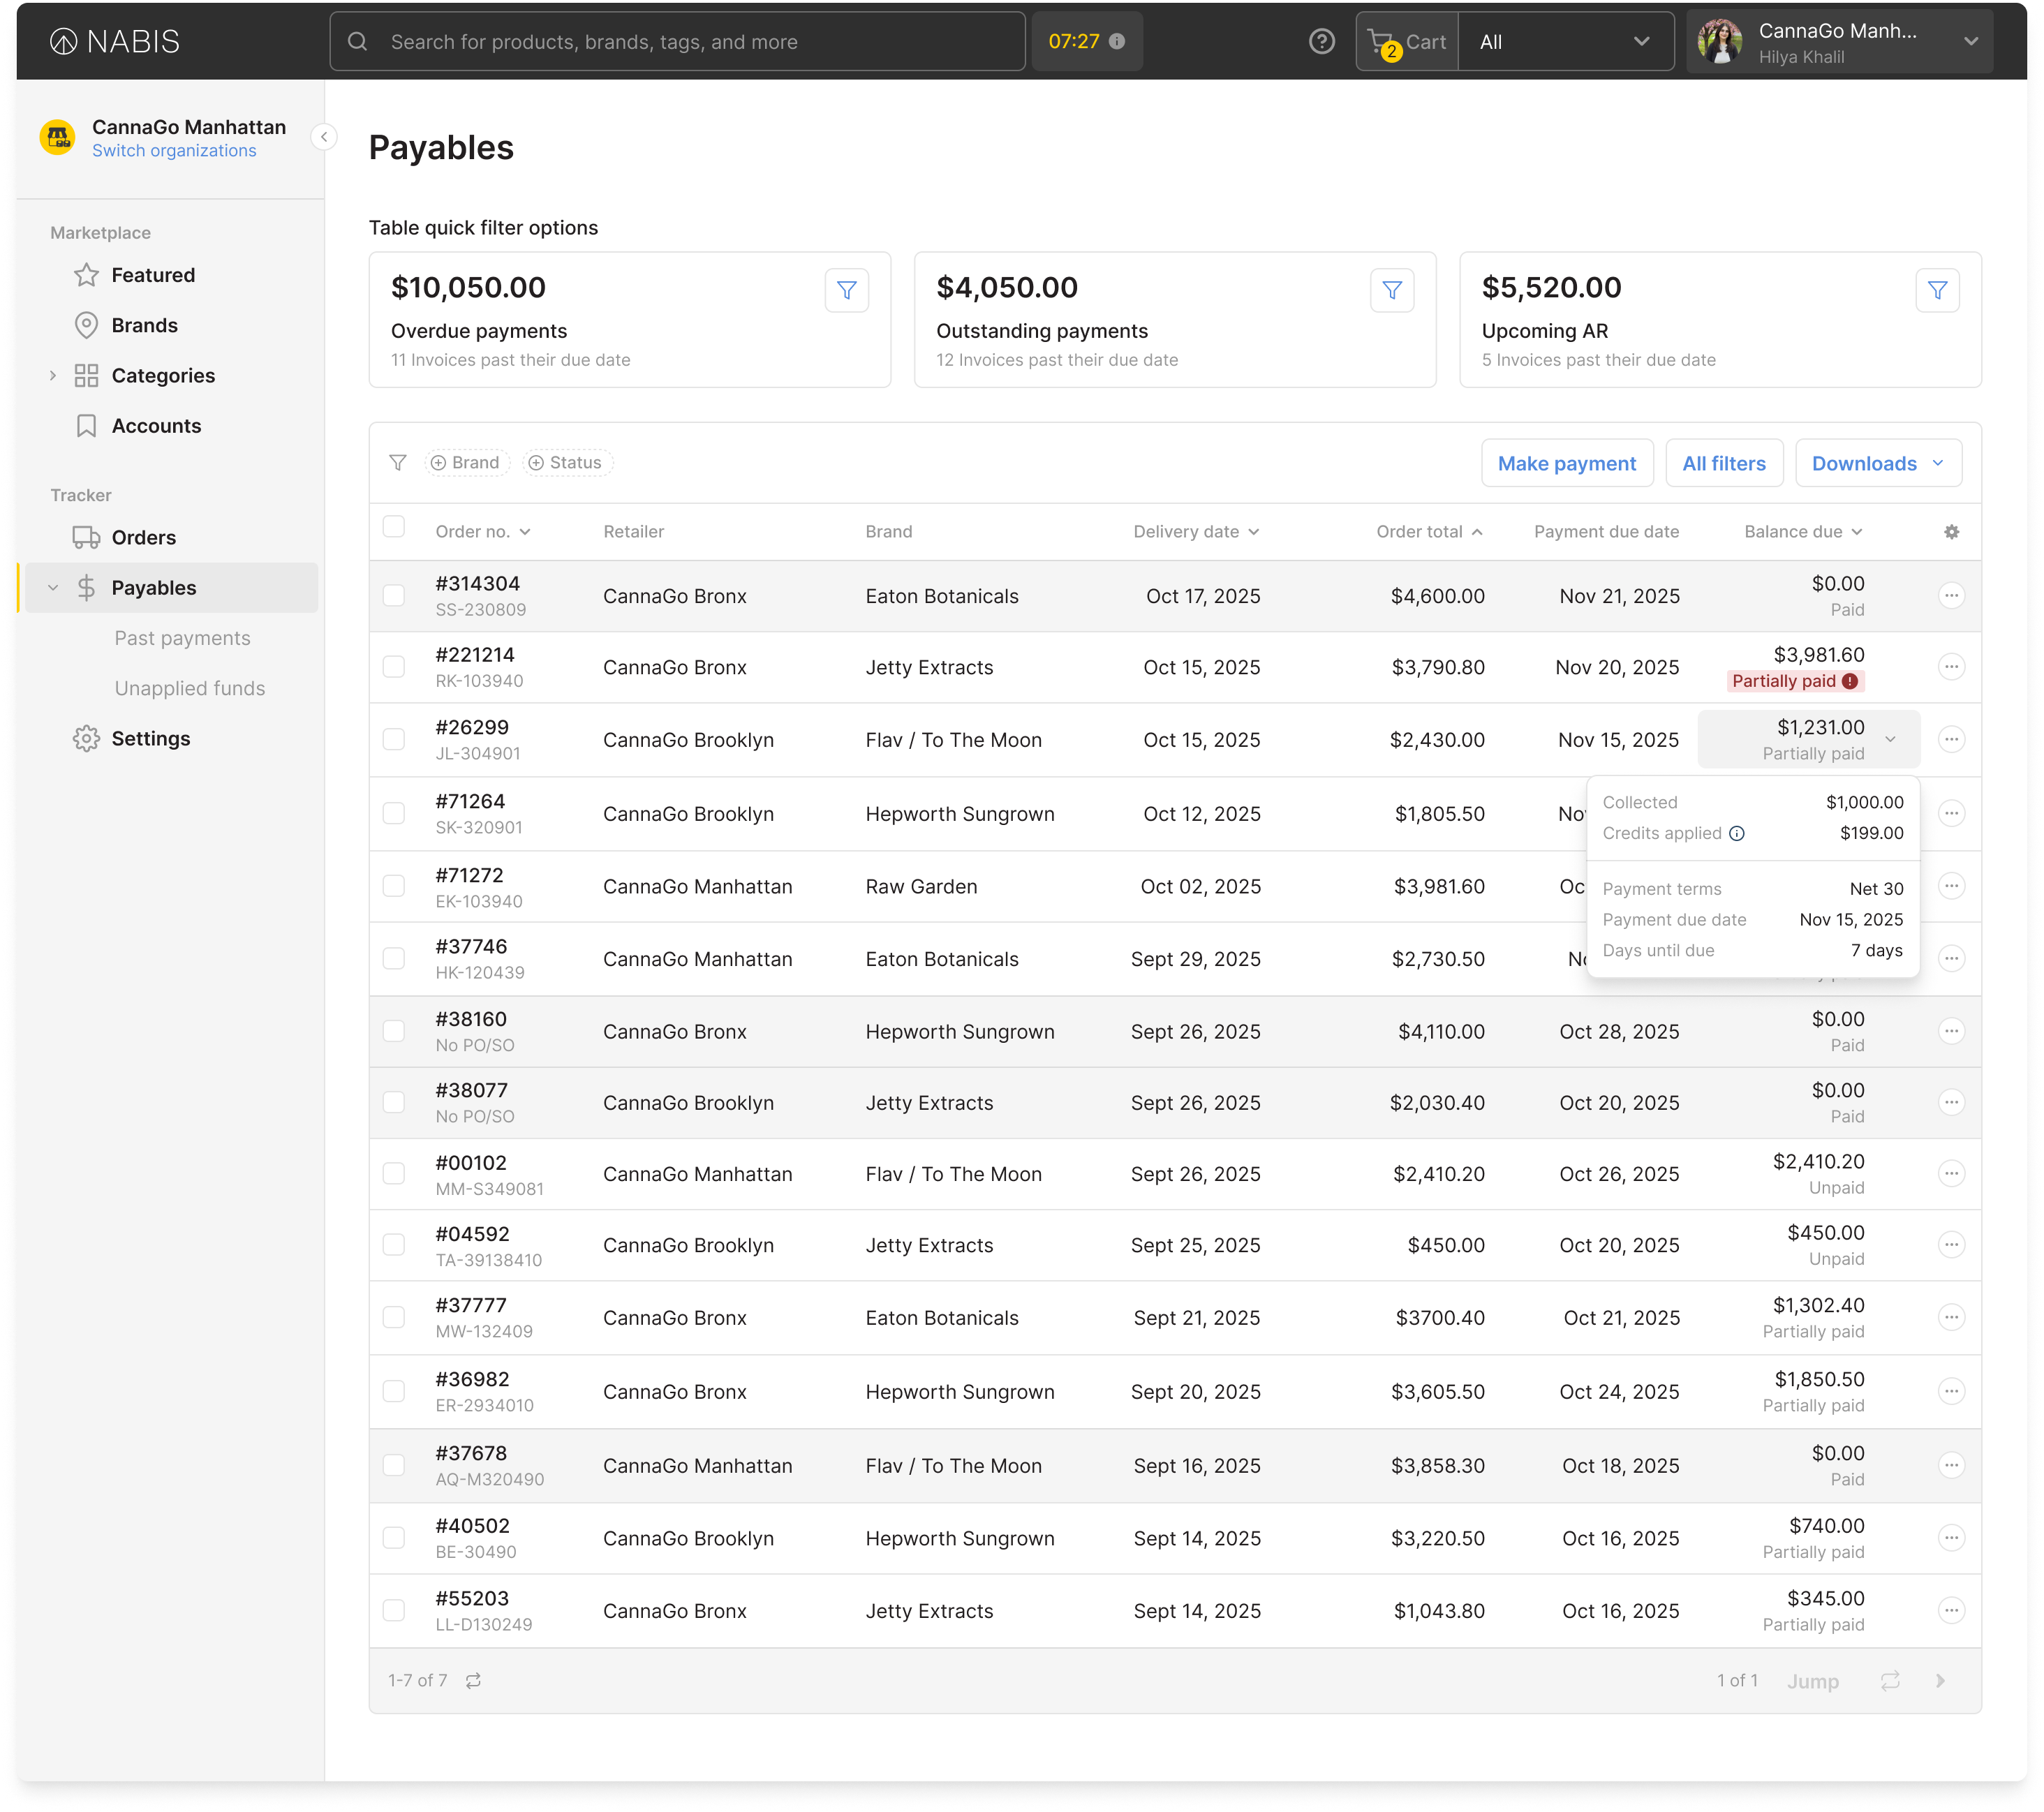Click the Switch organizations link
The height and width of the screenshot is (1812, 2044).
click(174, 151)
